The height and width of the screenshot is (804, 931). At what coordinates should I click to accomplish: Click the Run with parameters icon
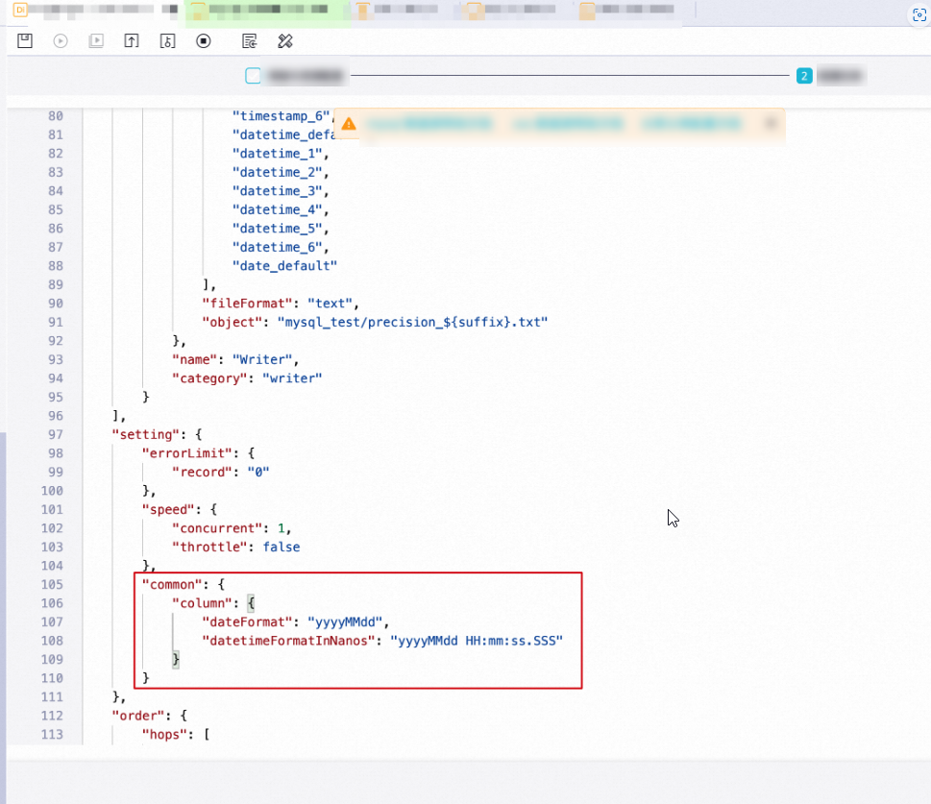[x=96, y=41]
